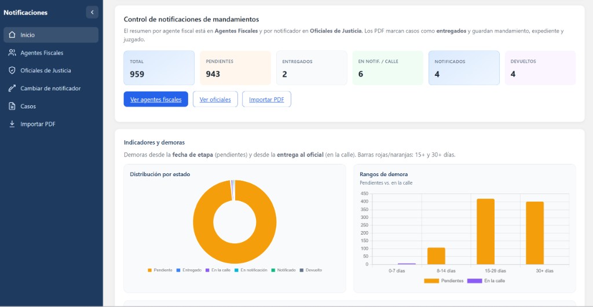Click the Control de notificaciones de mandamientos heading

[191, 19]
